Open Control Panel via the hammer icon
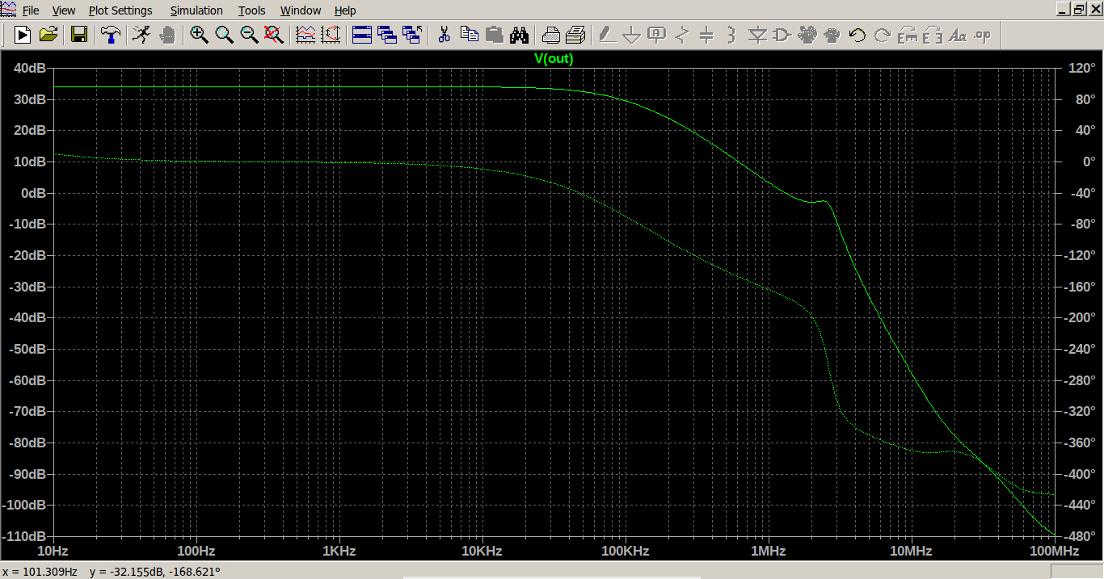The image size is (1104, 579). 110,35
